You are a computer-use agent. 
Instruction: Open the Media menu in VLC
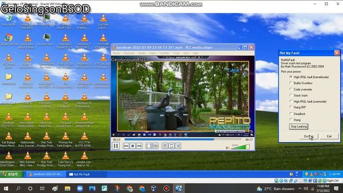[116, 53]
